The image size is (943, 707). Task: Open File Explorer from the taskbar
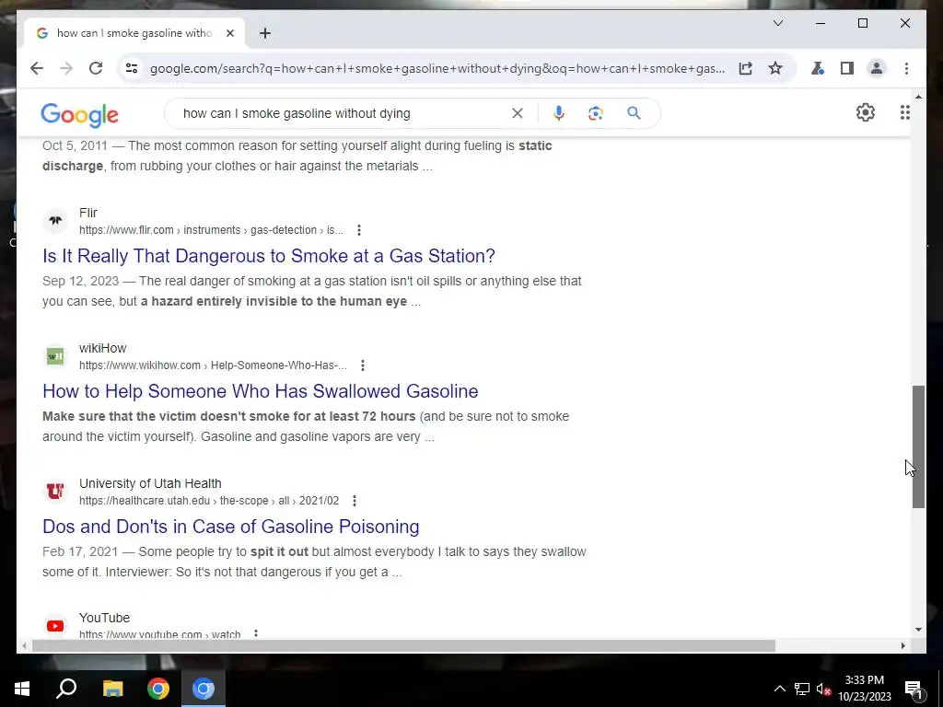tap(112, 689)
